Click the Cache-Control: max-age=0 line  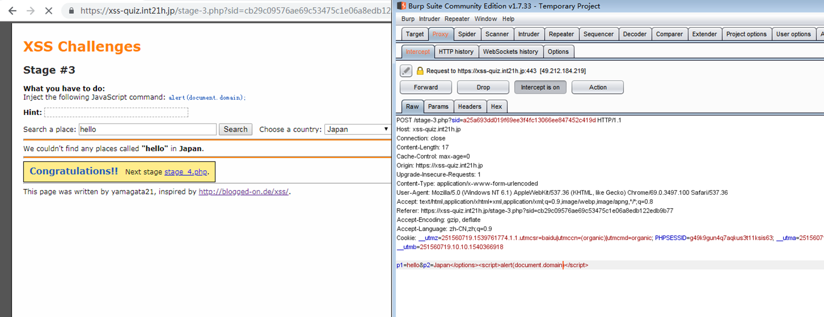pos(433,156)
